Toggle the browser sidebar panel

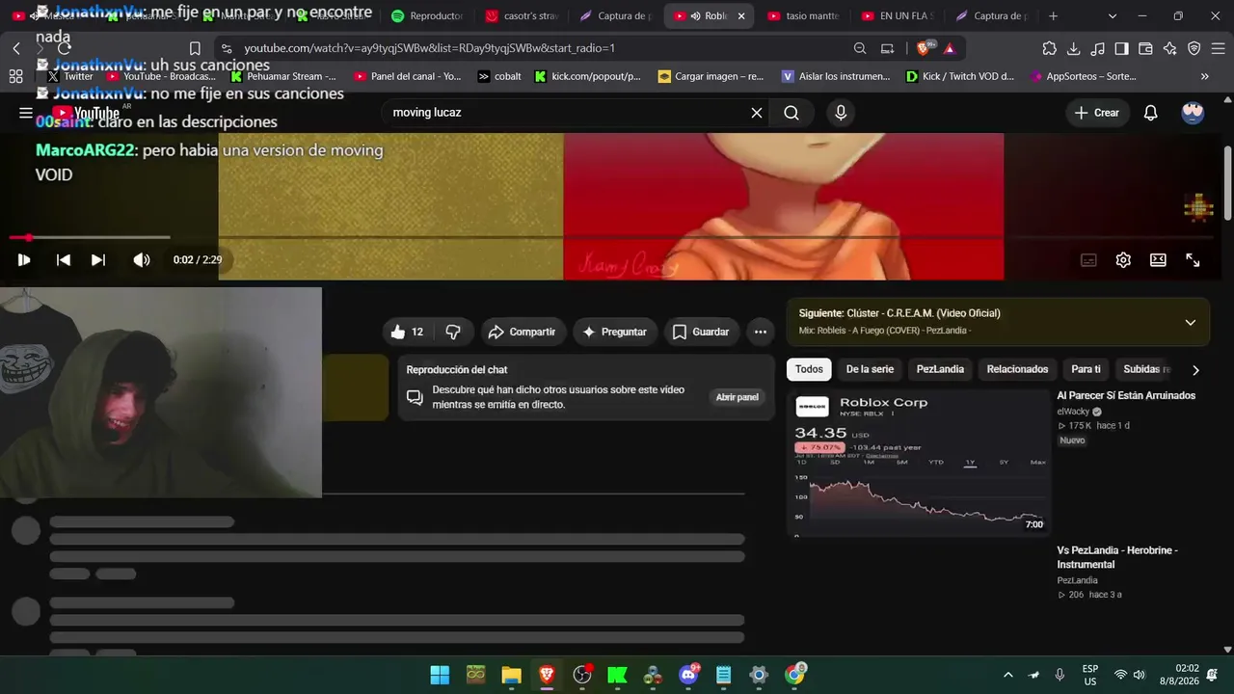(1122, 48)
